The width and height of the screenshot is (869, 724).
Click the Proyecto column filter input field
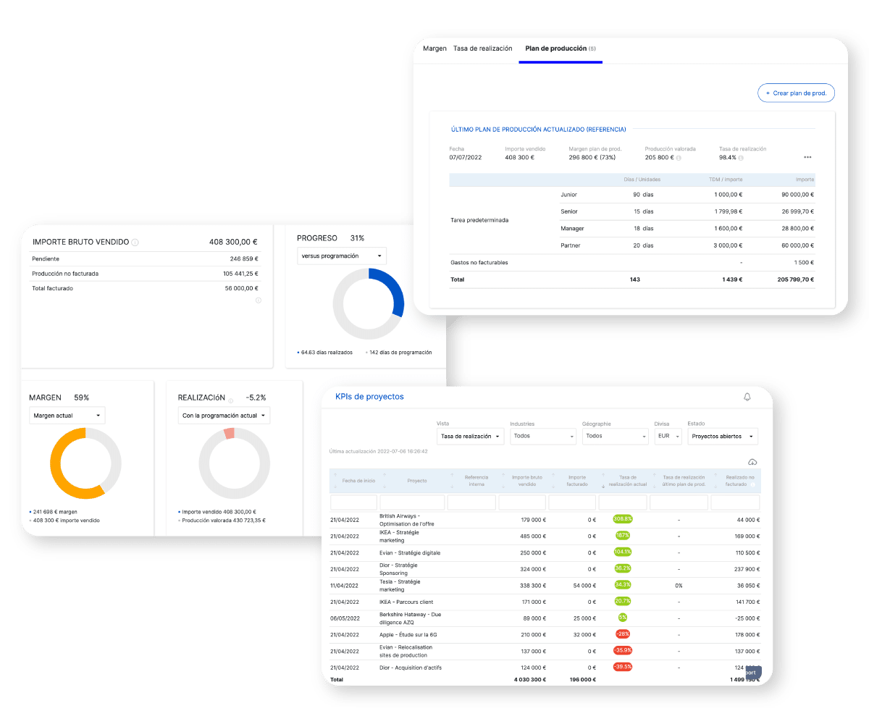[x=412, y=502]
